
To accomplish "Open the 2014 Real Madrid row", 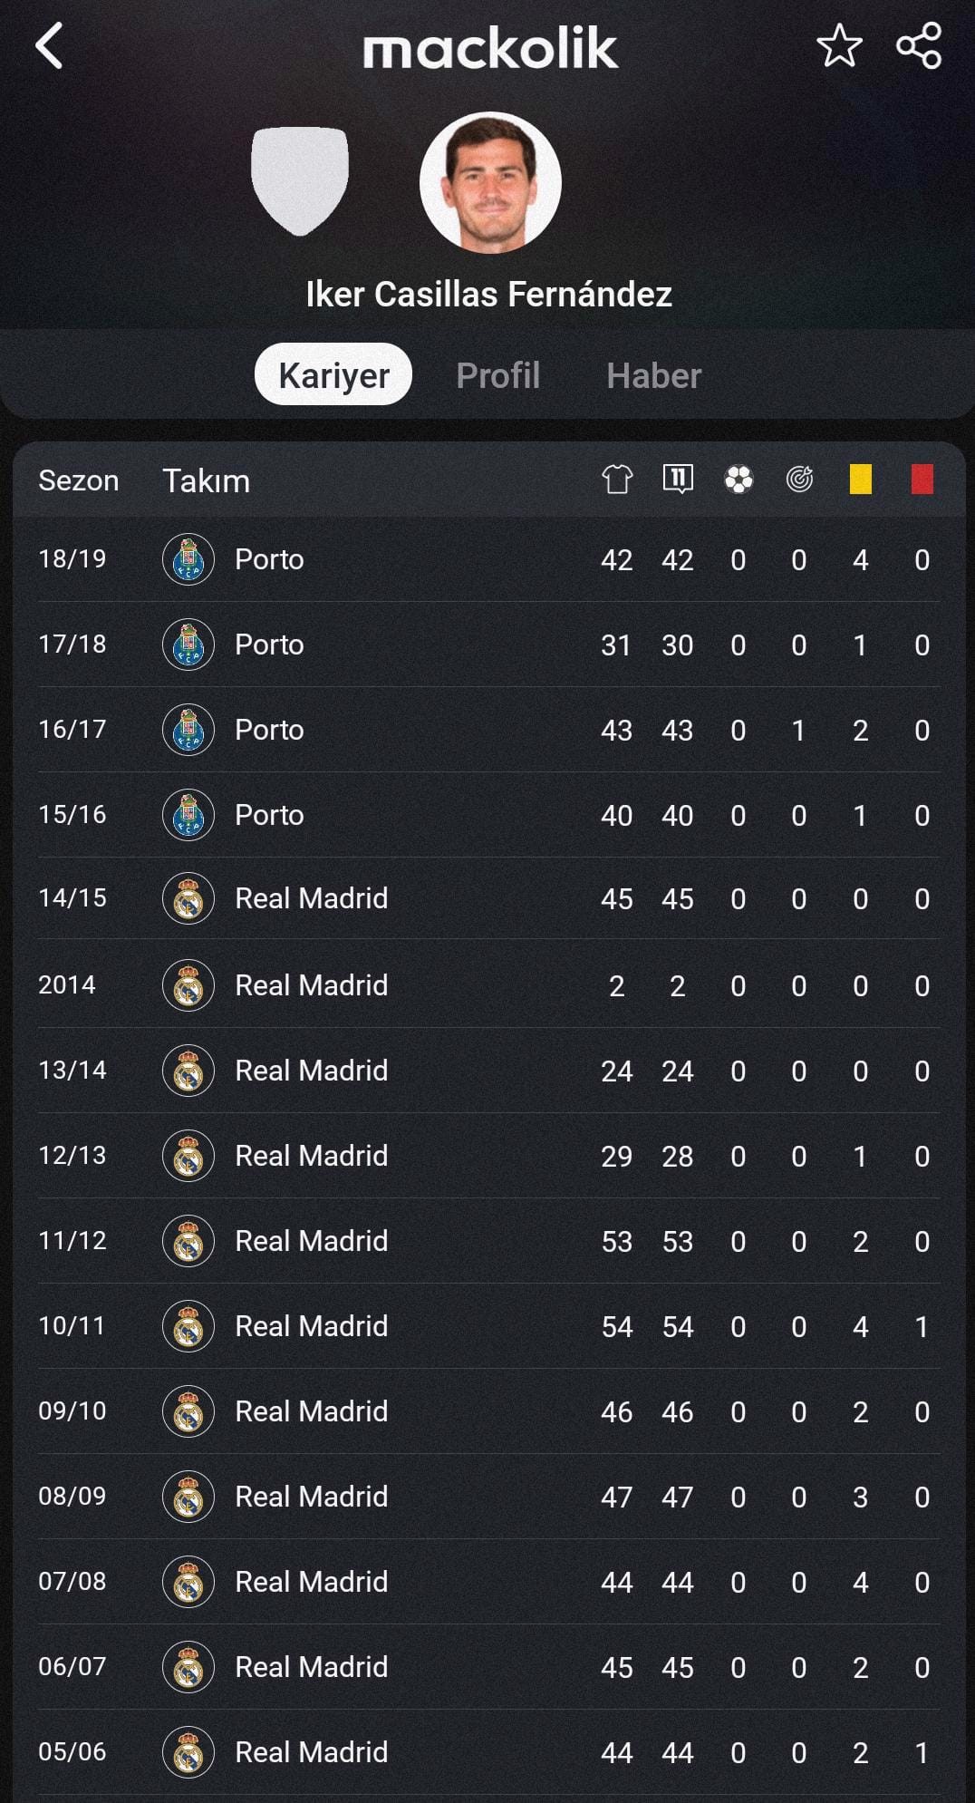I will 487,985.
